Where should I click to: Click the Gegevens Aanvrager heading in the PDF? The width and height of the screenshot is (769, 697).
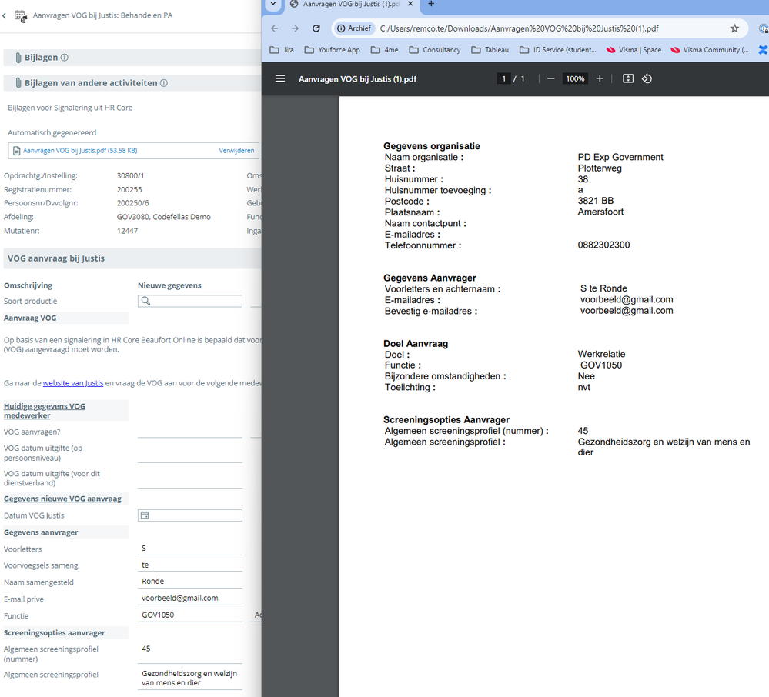[x=430, y=278]
